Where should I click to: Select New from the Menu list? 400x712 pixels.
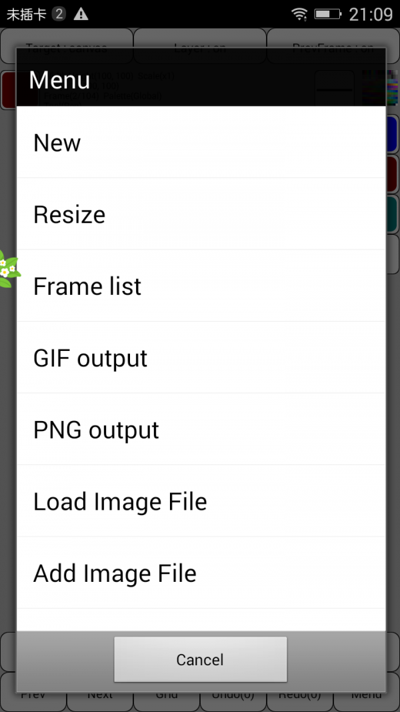[x=200, y=143]
